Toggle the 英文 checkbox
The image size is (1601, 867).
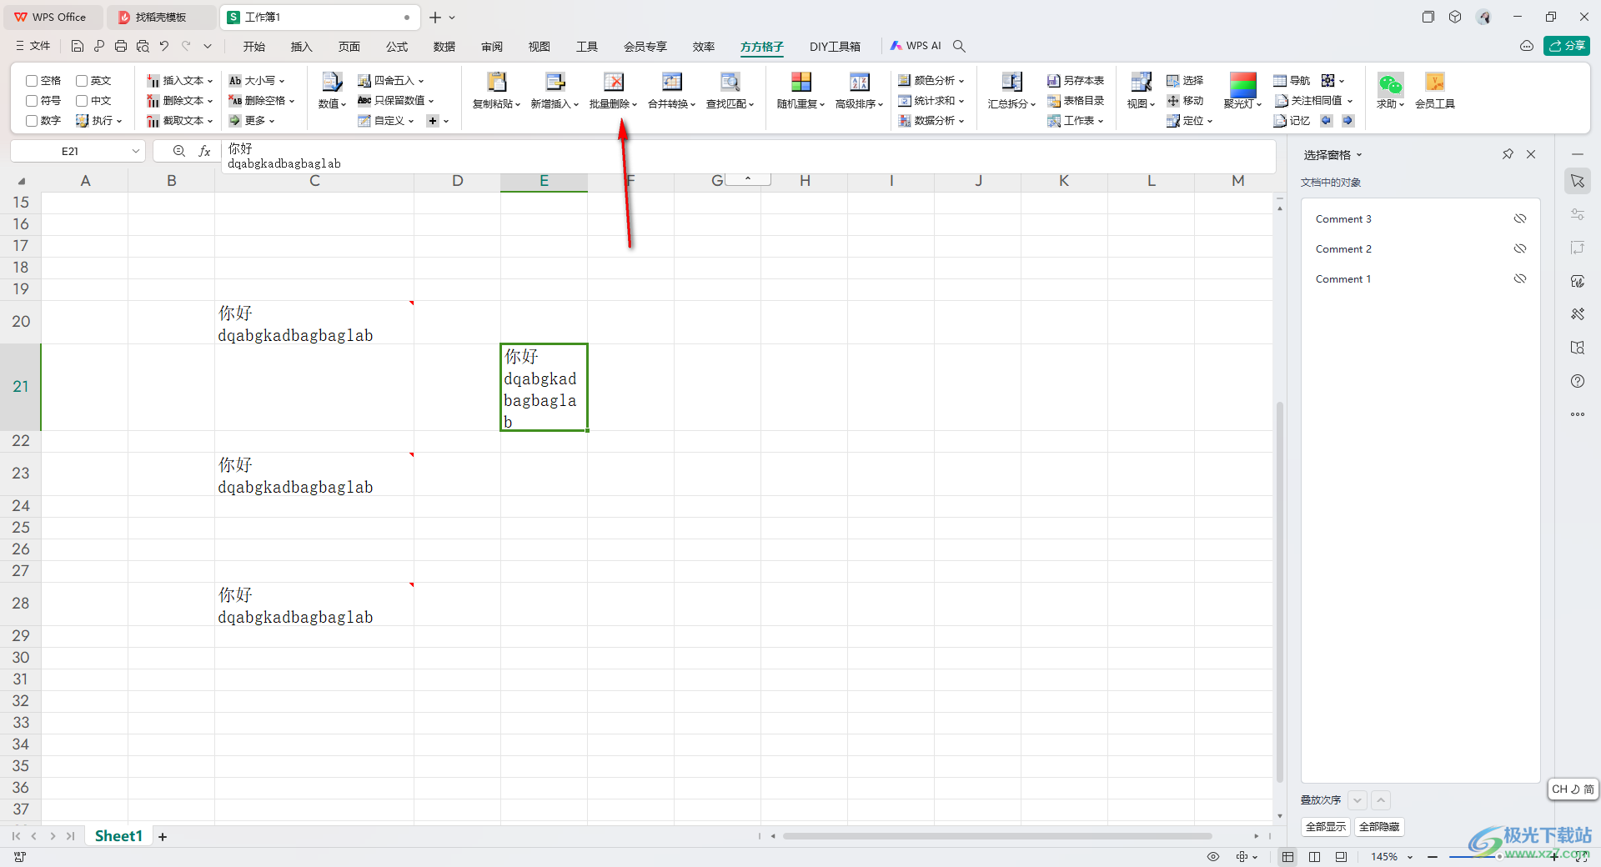pos(82,81)
